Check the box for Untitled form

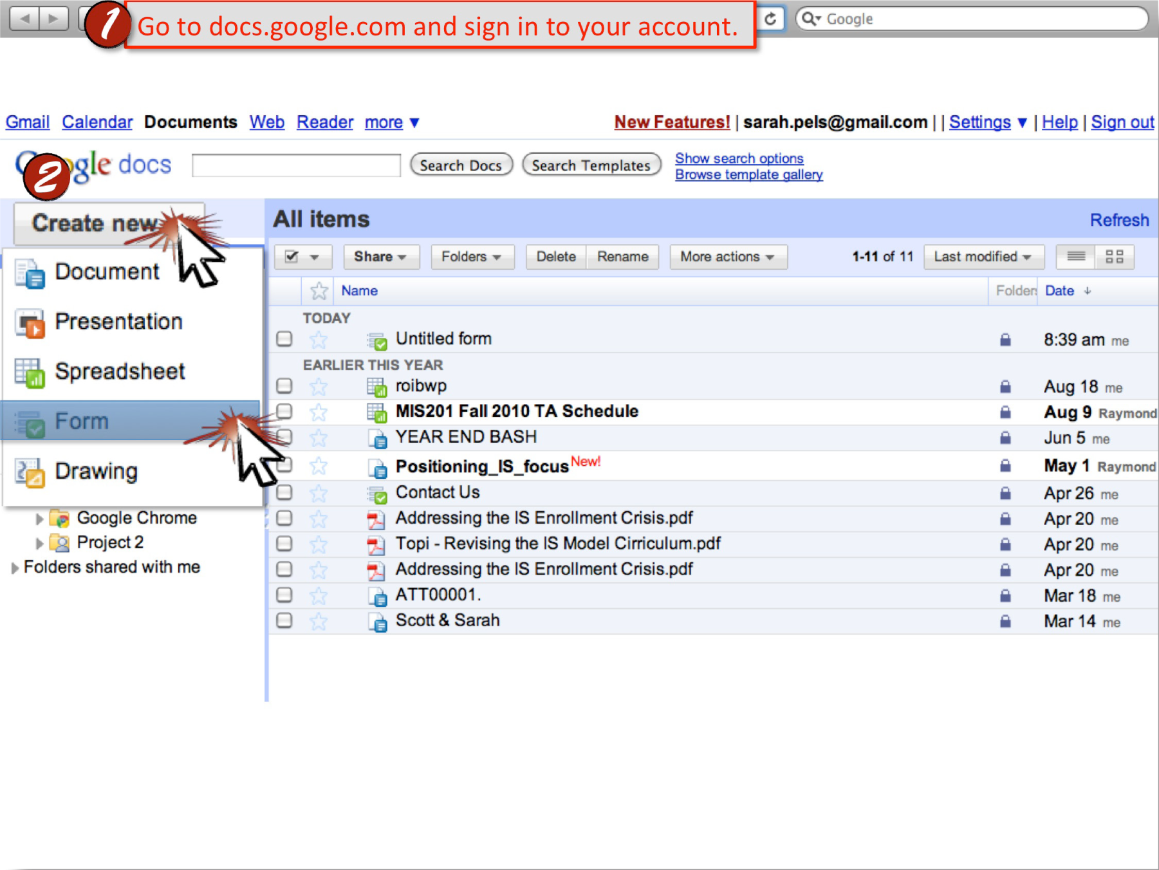[284, 338]
